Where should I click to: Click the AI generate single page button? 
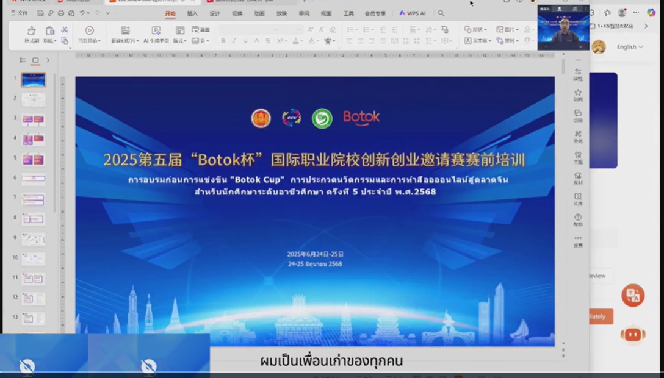(156, 35)
